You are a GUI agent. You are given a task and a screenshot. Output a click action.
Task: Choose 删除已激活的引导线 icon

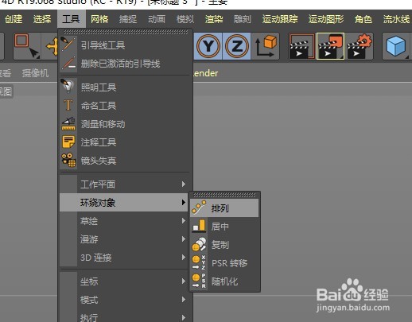[68, 63]
